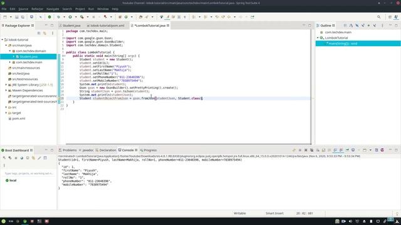
Task: Click the New Java Class toolbar icon
Action: point(126,17)
